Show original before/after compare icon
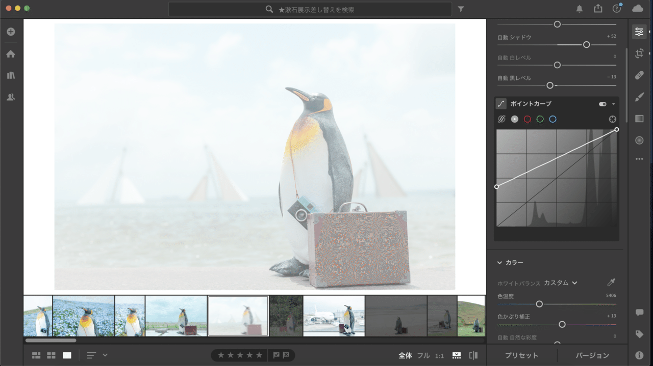Screen dimensions: 653x366 pyautogui.click(x=473, y=355)
